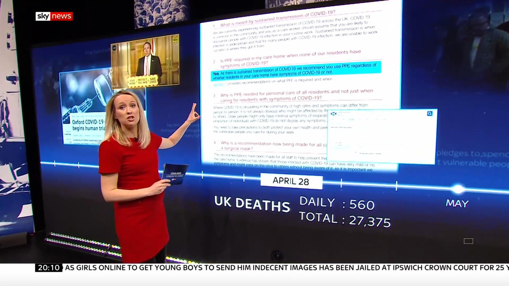Select the MAY timeline label
The width and height of the screenshot is (509, 286).
(457, 203)
